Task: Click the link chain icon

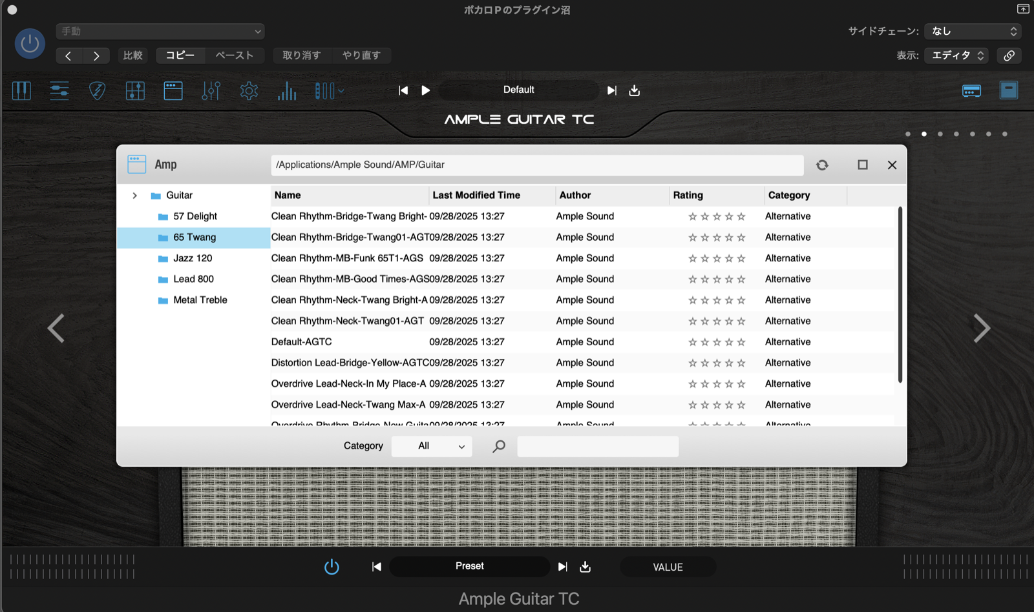Action: coord(1009,56)
